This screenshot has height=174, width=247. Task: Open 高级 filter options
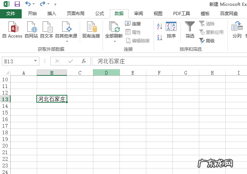(x=207, y=41)
